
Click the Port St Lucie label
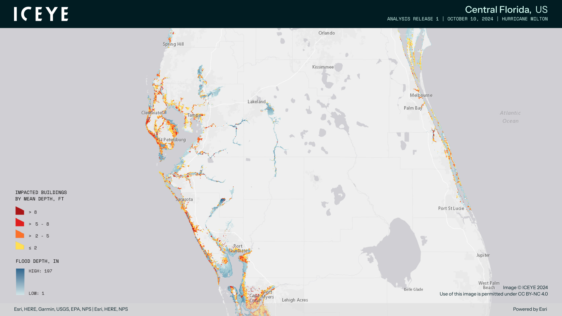point(451,208)
